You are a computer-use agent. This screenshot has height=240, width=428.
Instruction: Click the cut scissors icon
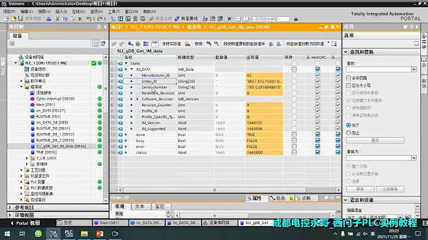point(58,19)
